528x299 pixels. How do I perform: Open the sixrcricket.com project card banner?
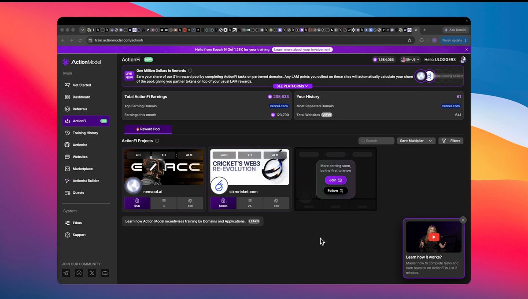(250, 167)
